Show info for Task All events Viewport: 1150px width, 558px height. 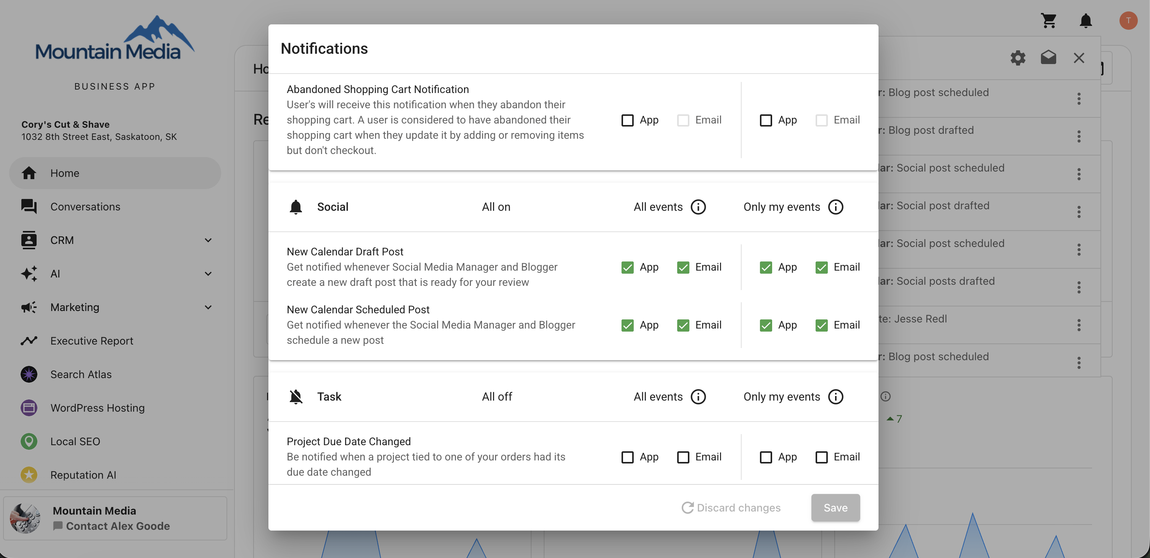pyautogui.click(x=698, y=396)
